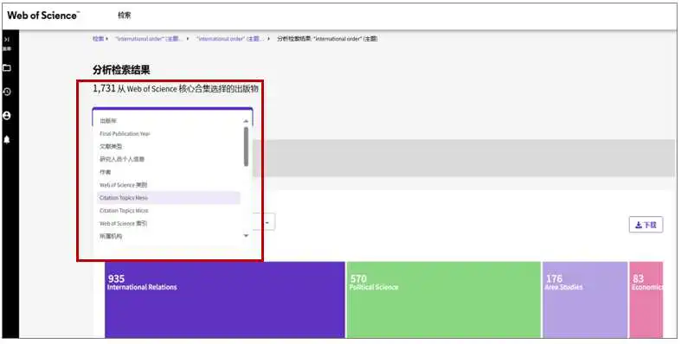Viewport: 681px width, 344px height.
Task: Open the notifications bell icon
Action: tap(7, 140)
